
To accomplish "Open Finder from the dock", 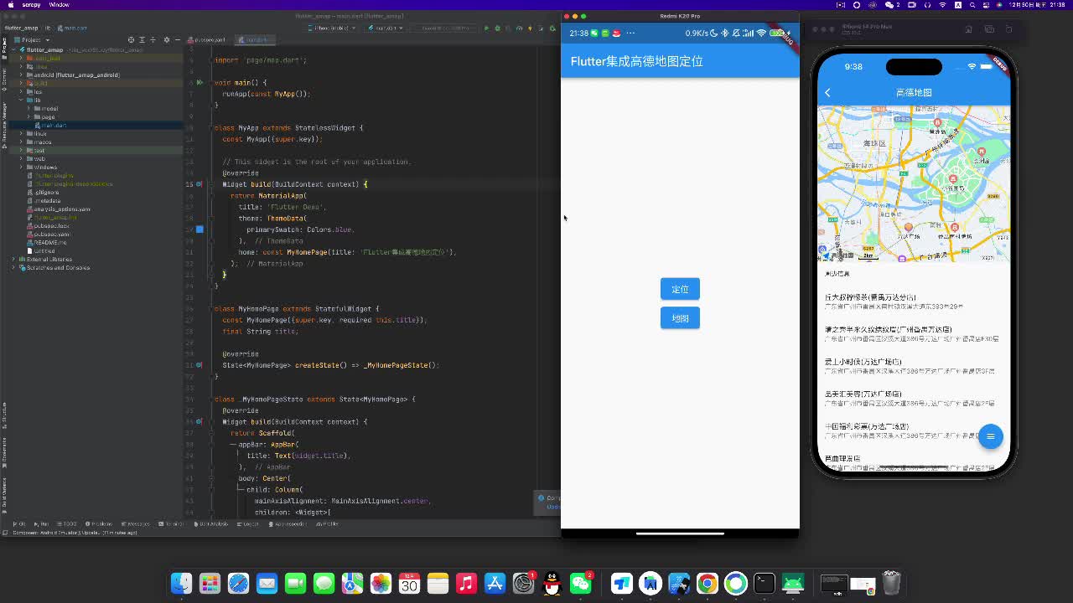I will click(x=181, y=583).
